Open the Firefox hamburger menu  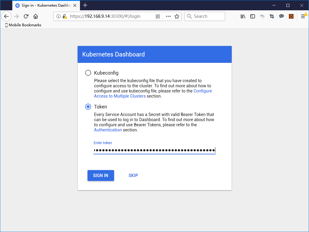[303, 16]
